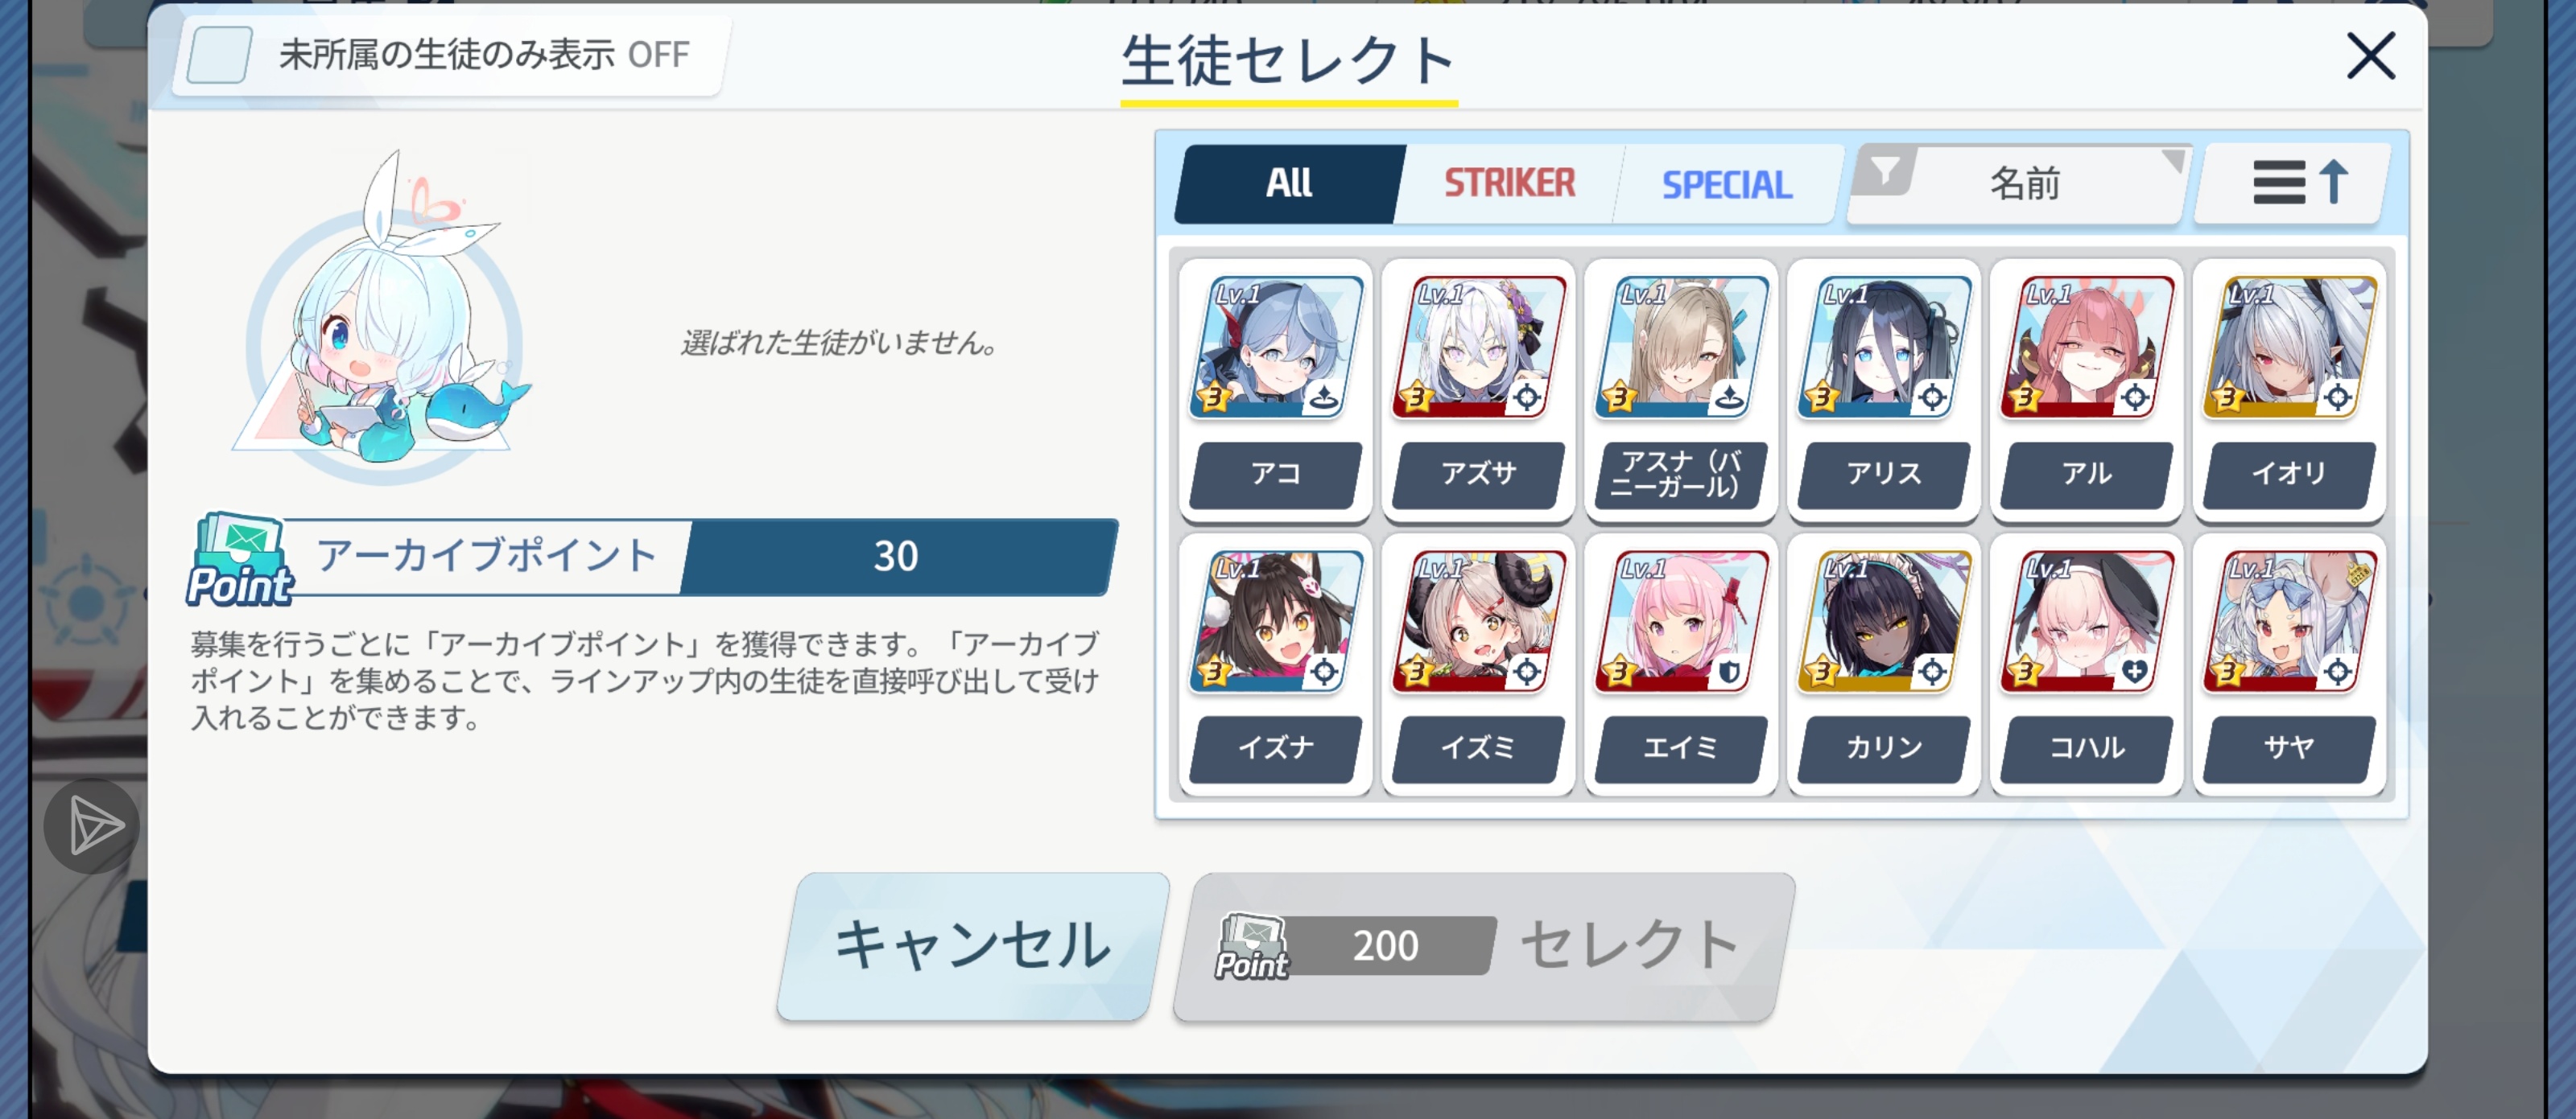Toggle 未所属の生徒のみ表示 checkbox

coord(220,55)
